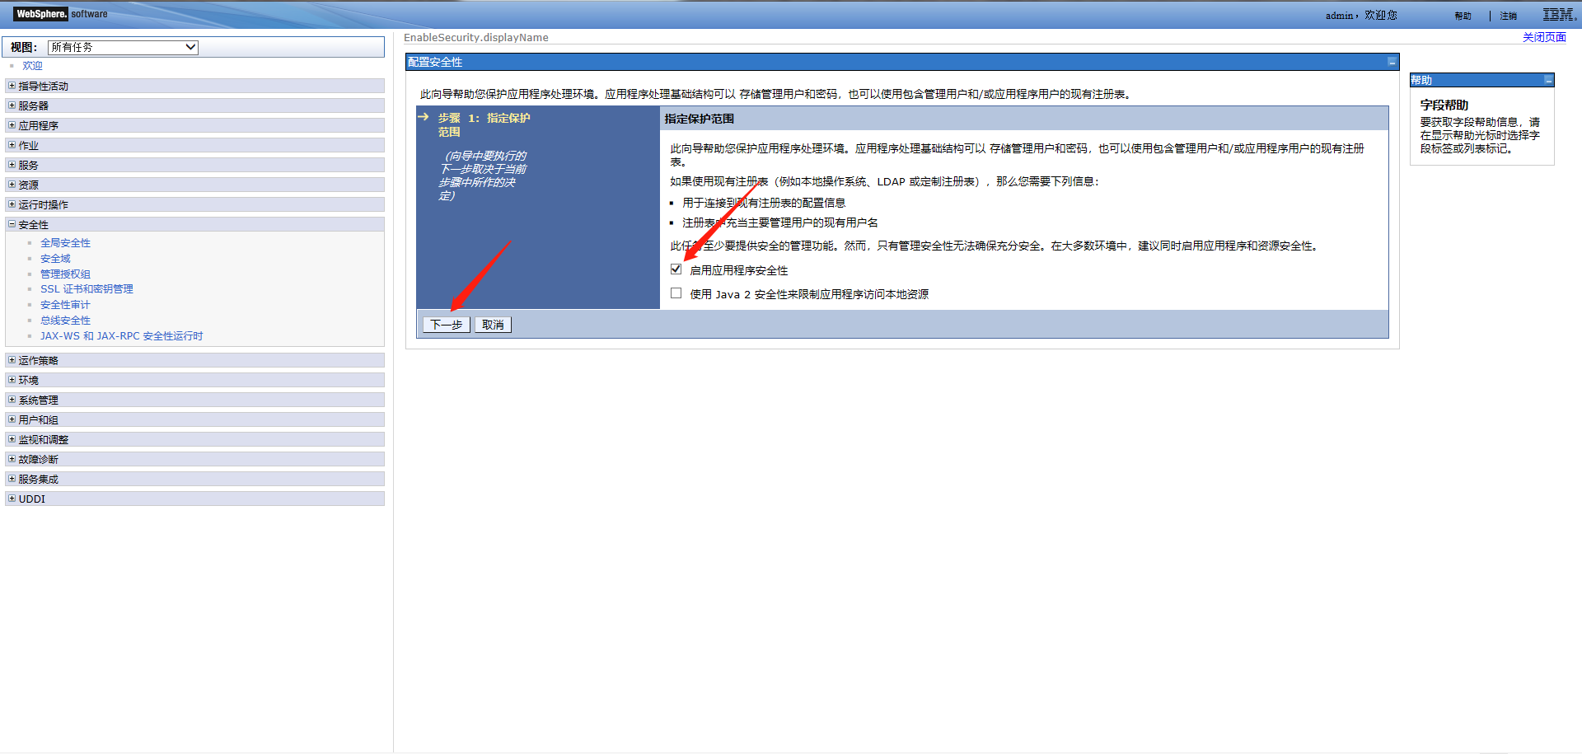The image size is (1582, 754).
Task: Expand the 资源 navigation section
Action: pos(12,185)
